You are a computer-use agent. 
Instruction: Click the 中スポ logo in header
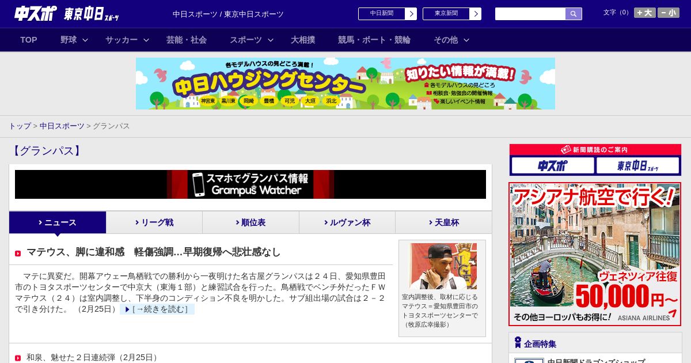[x=35, y=14]
